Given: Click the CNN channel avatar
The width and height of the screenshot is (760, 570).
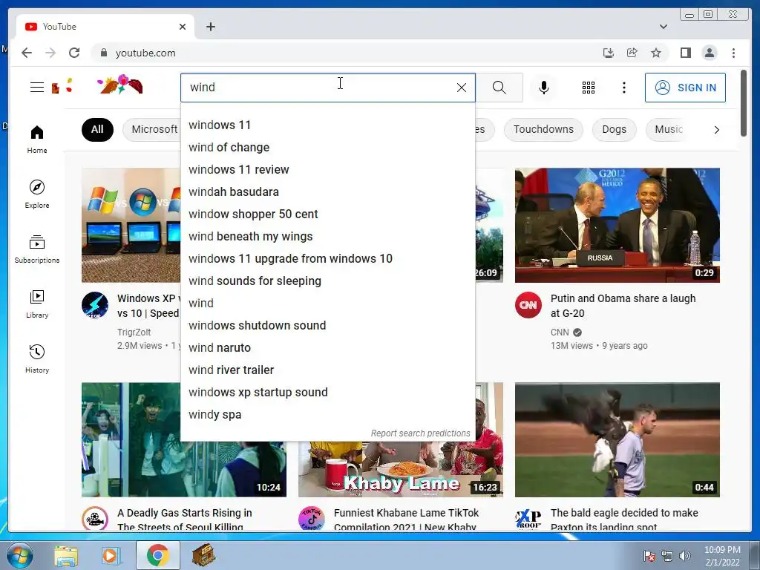Looking at the screenshot, I should [x=528, y=305].
